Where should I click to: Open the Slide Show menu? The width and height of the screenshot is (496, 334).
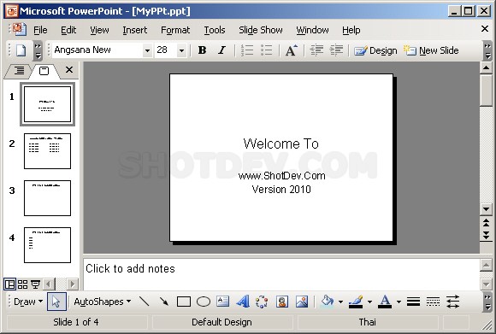point(261,30)
